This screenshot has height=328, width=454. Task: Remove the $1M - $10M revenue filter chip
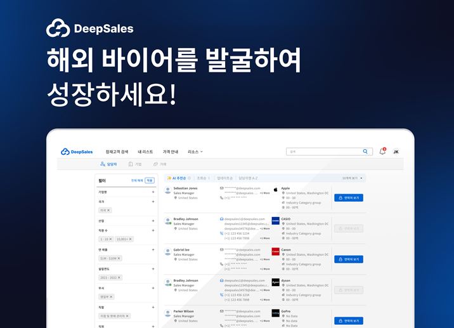(119, 258)
